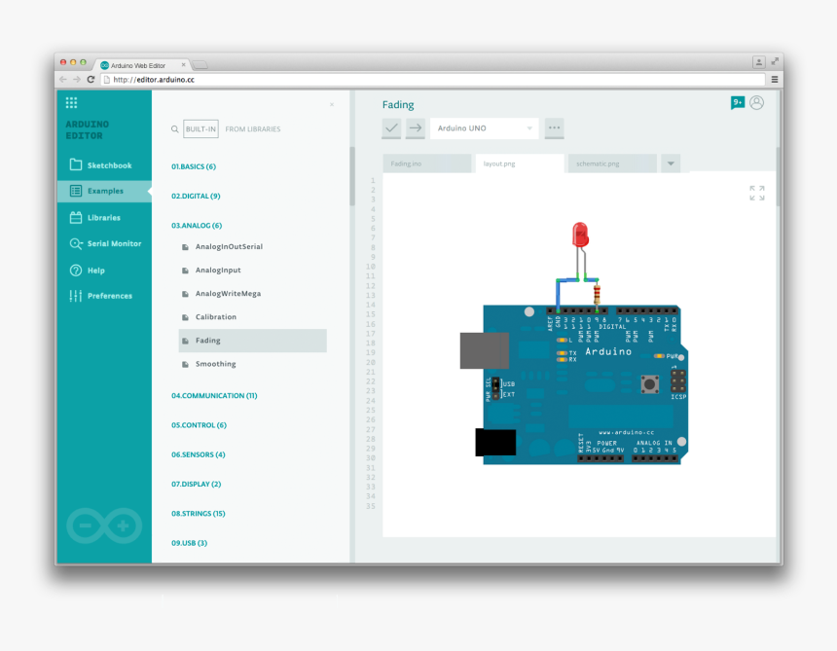The width and height of the screenshot is (837, 651).
Task: Open the tab overflow dropdown arrow
Action: click(x=671, y=163)
